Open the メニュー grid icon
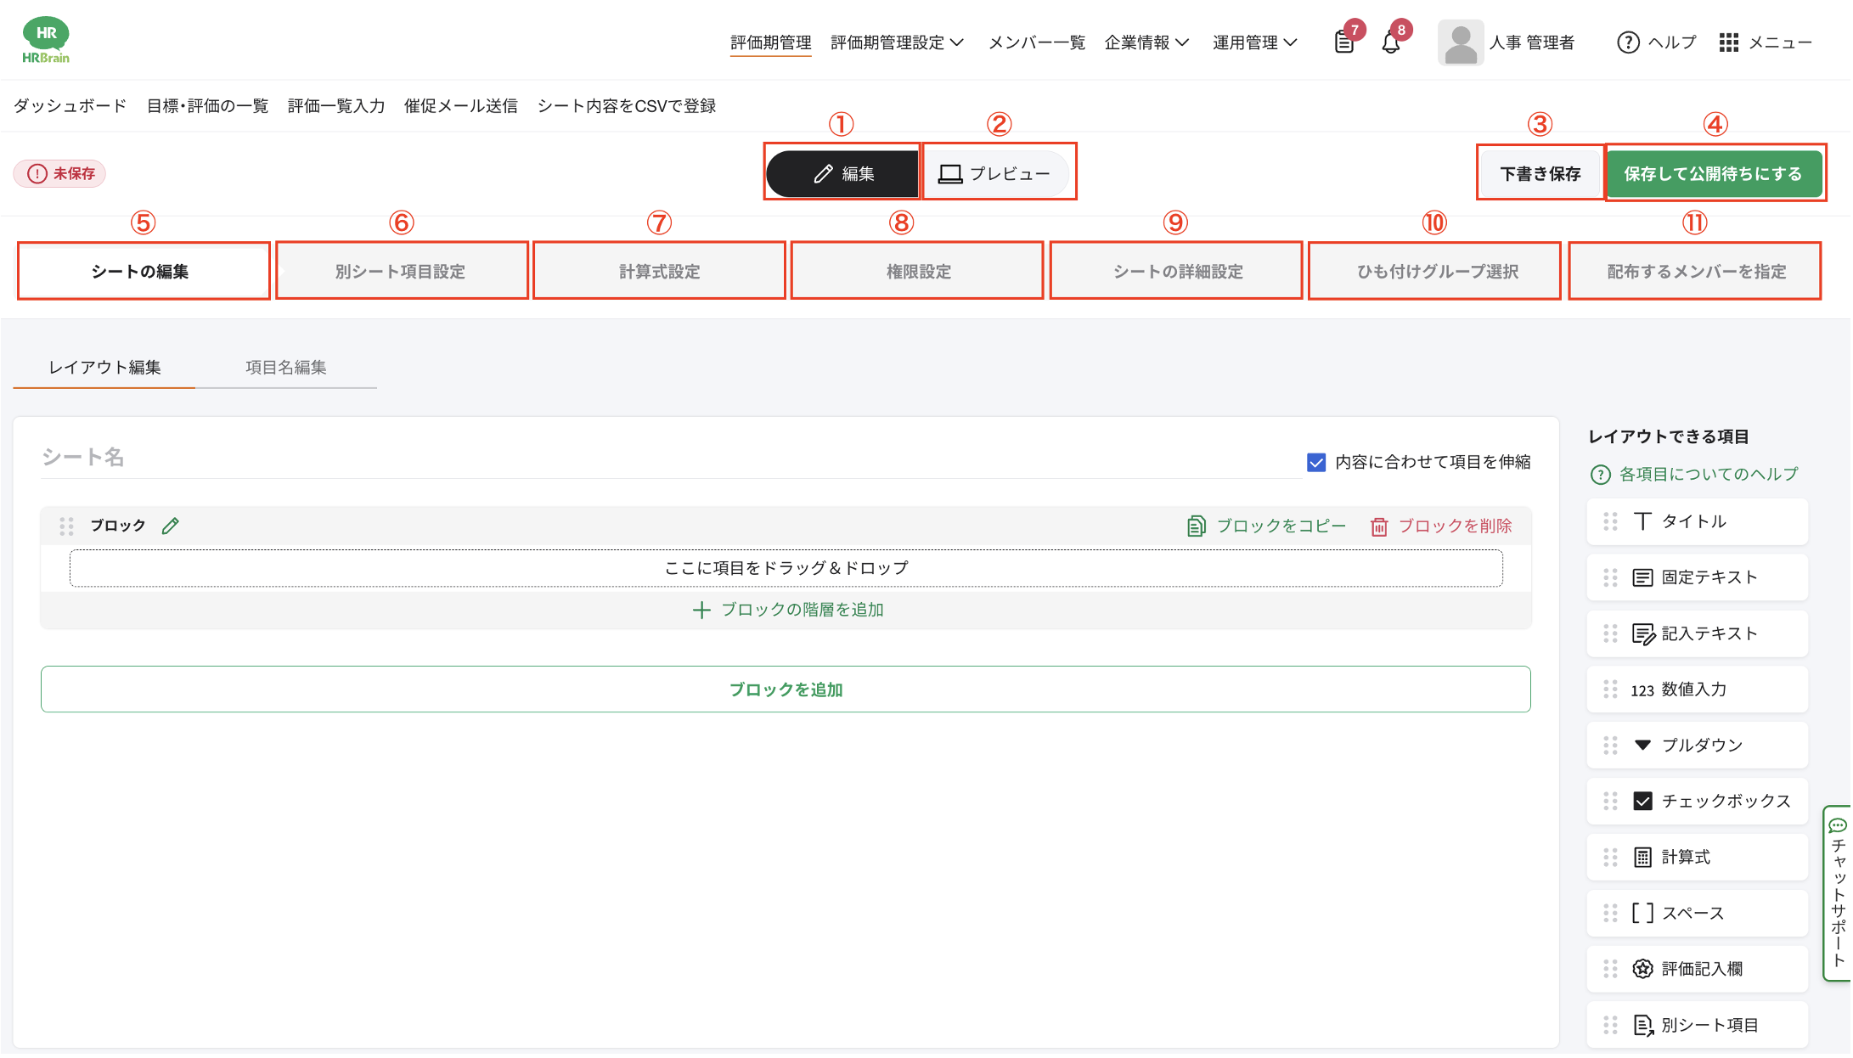Viewport: 1853px width, 1058px height. pyautogui.click(x=1728, y=42)
